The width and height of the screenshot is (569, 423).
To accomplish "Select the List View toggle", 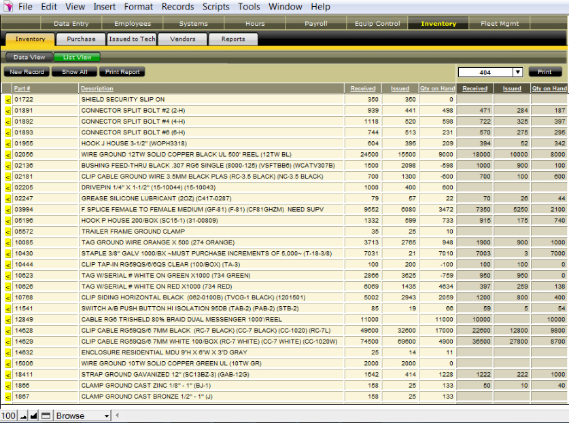I will coord(77,58).
